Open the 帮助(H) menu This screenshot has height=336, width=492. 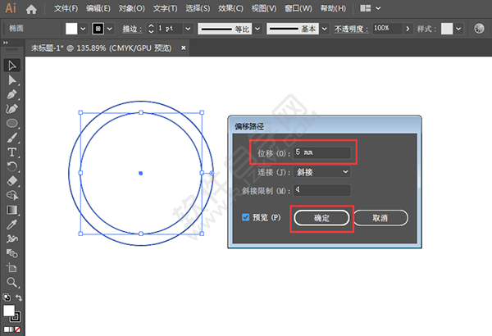(x=333, y=8)
